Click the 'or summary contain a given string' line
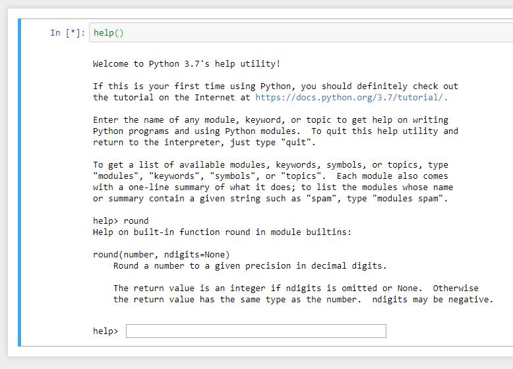The width and height of the screenshot is (513, 369). (x=270, y=199)
